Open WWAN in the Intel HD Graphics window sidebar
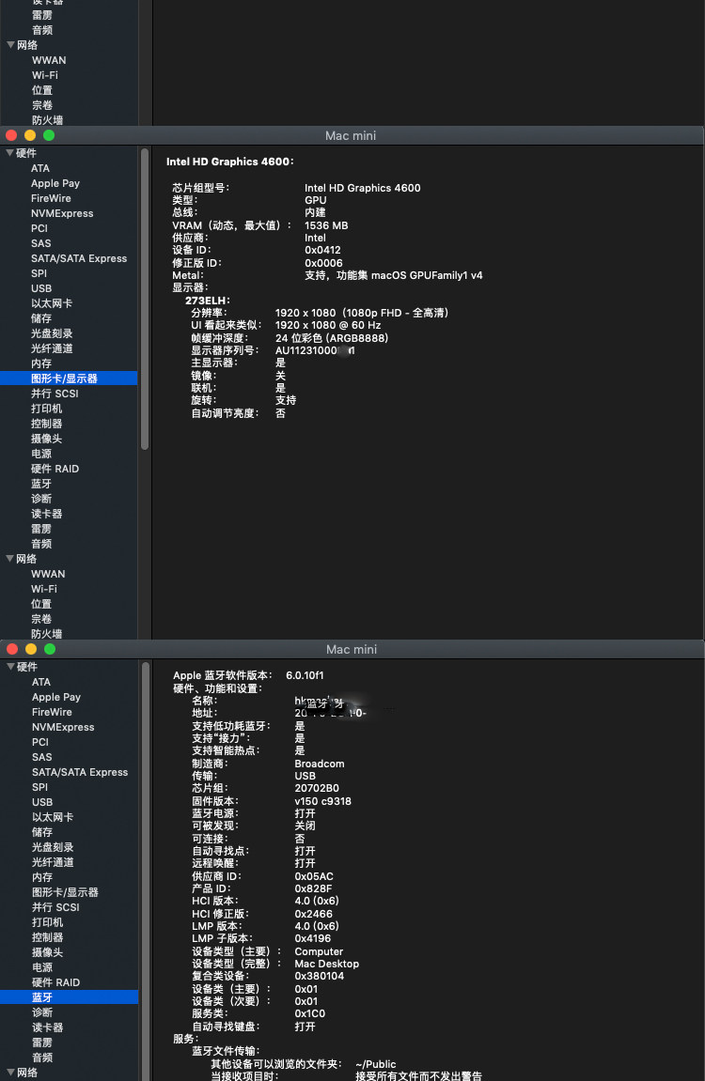 pos(48,574)
